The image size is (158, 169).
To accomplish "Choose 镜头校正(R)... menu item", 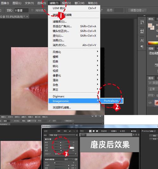I will click(x=74, y=31).
